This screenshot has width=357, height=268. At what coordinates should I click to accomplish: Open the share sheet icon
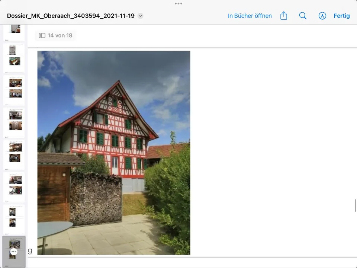coord(284,16)
